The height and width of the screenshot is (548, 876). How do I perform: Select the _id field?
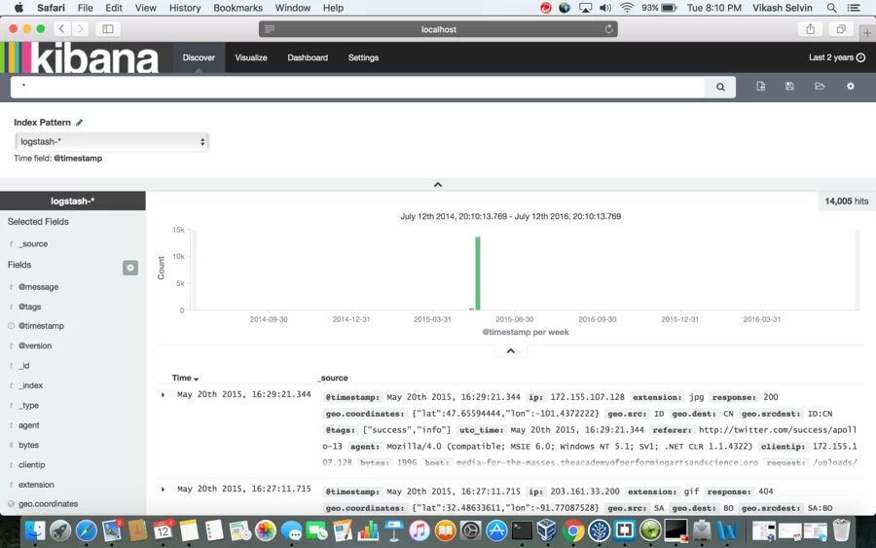[24, 365]
